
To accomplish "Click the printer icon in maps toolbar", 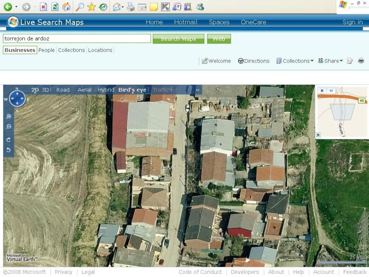I will point(361,61).
